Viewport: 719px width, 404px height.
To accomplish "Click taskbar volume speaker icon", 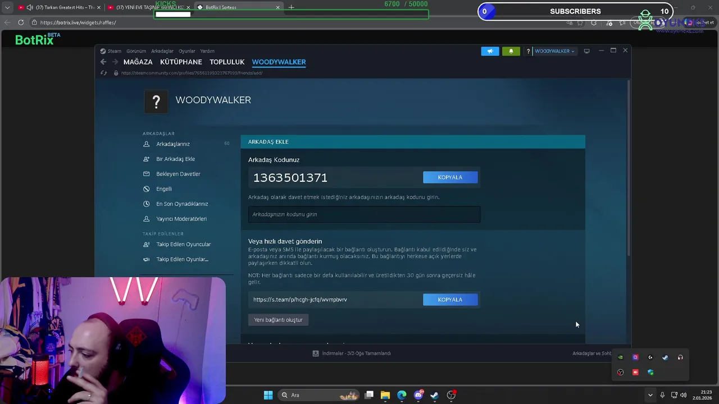I will coord(683,395).
